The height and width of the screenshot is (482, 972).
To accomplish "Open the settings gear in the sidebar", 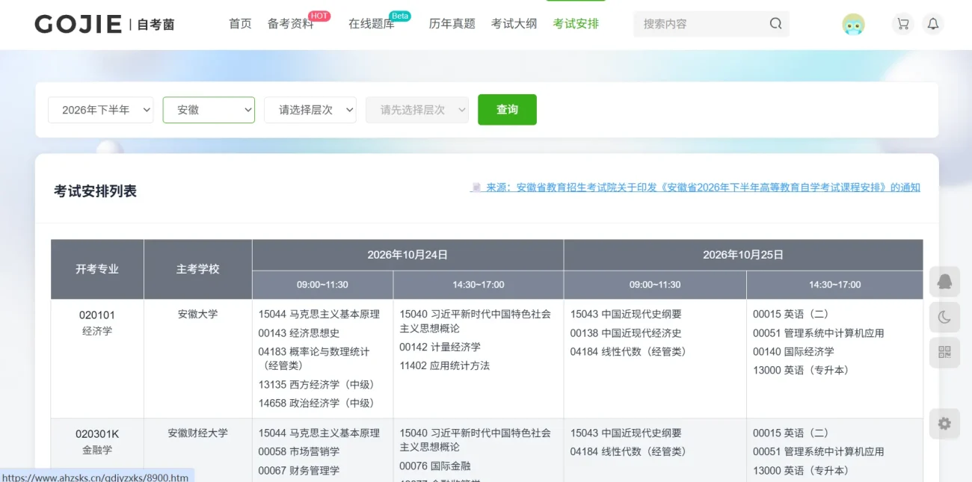I will (944, 424).
